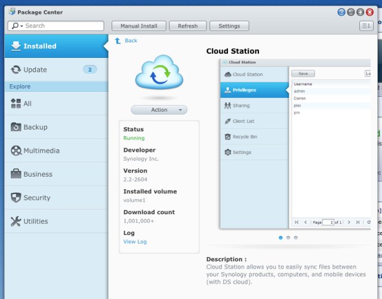Click the Update refresh arrows icon

click(x=16, y=70)
